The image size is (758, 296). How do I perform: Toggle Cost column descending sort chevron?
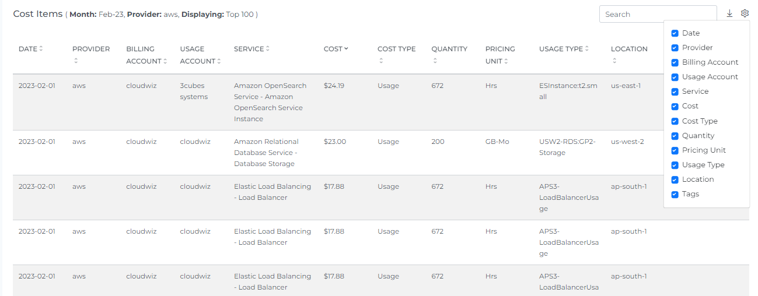(346, 49)
